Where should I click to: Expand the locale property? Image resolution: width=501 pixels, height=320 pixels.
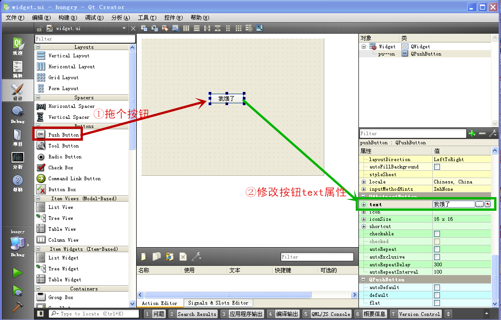pyautogui.click(x=363, y=182)
